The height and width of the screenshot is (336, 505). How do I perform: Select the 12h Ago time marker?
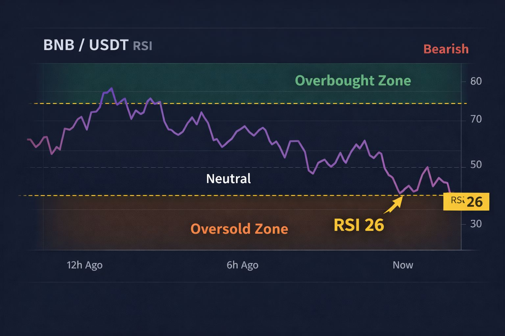[x=84, y=265]
